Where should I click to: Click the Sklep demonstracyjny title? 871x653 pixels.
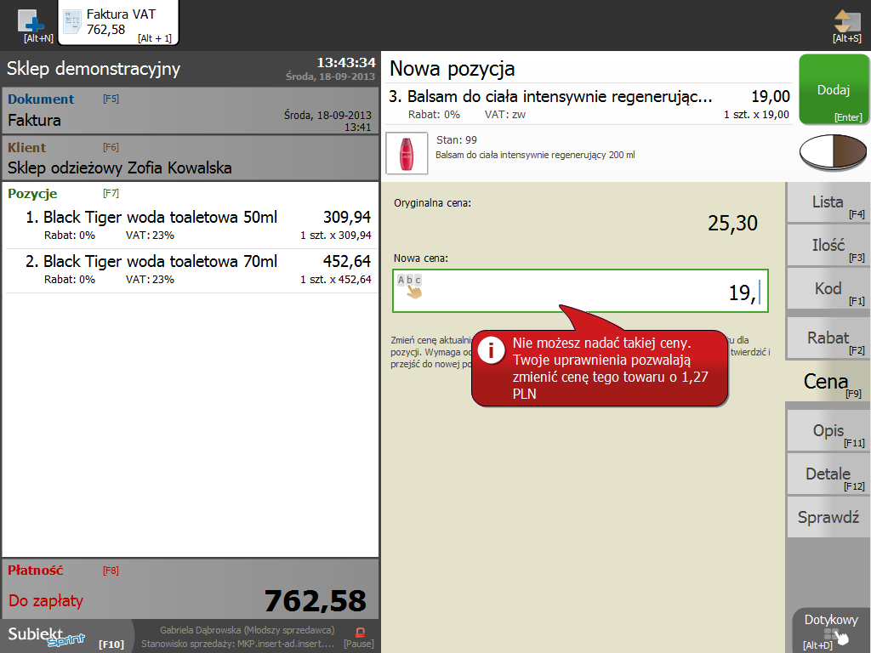[94, 69]
